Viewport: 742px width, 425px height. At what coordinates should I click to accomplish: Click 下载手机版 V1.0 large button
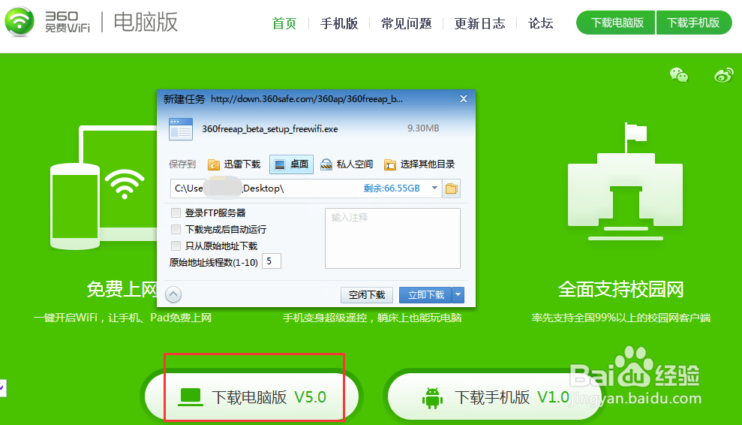point(494,397)
